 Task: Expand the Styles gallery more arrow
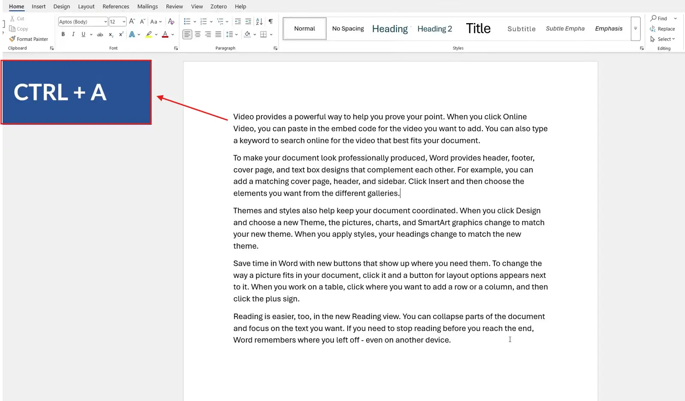[x=636, y=29]
